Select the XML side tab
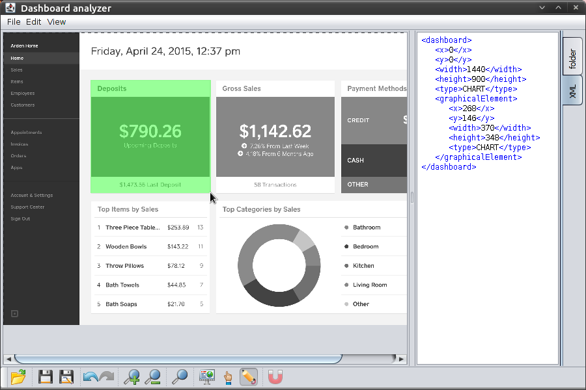Image resolution: width=586 pixels, height=390 pixels. coord(572,92)
